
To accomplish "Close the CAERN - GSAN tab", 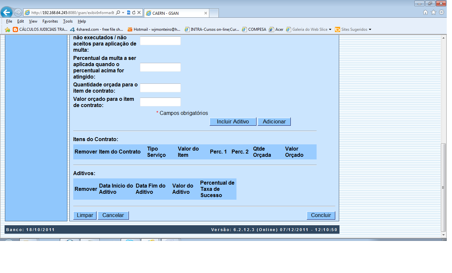I will point(206,13).
